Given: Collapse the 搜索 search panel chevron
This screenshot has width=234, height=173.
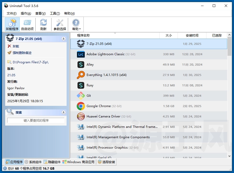Looking at the screenshot, I should coord(64,112).
